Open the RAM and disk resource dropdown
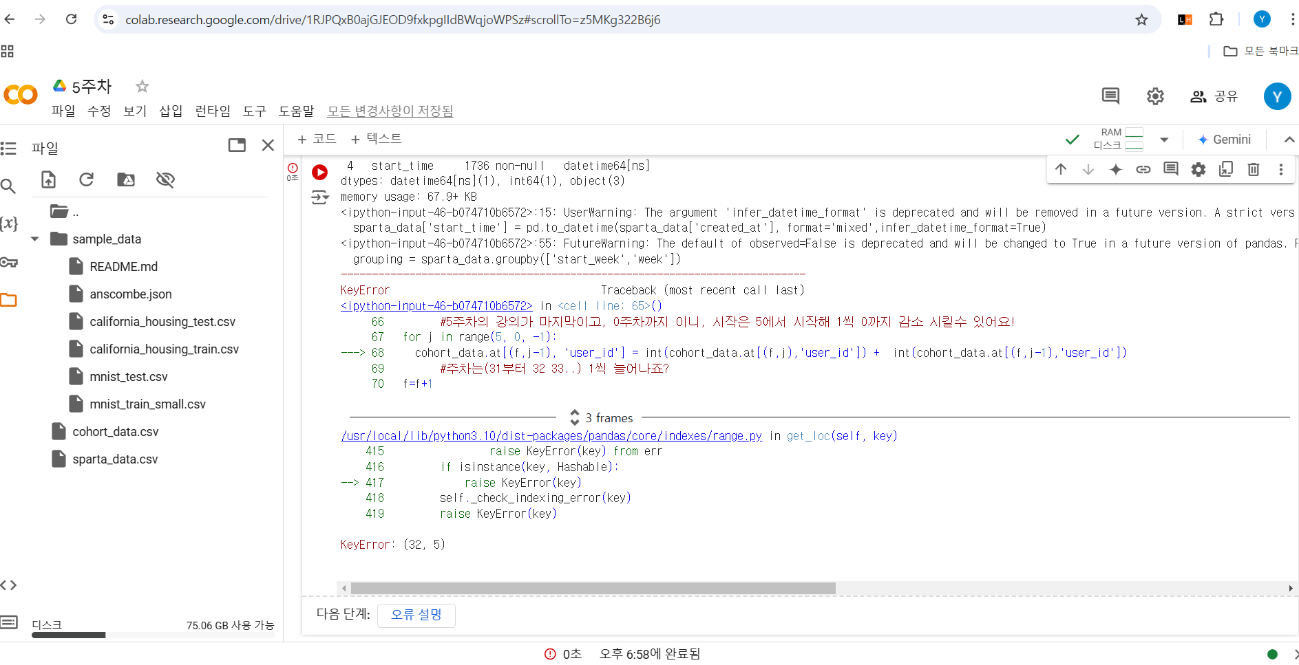The image size is (1299, 665). click(x=1164, y=140)
